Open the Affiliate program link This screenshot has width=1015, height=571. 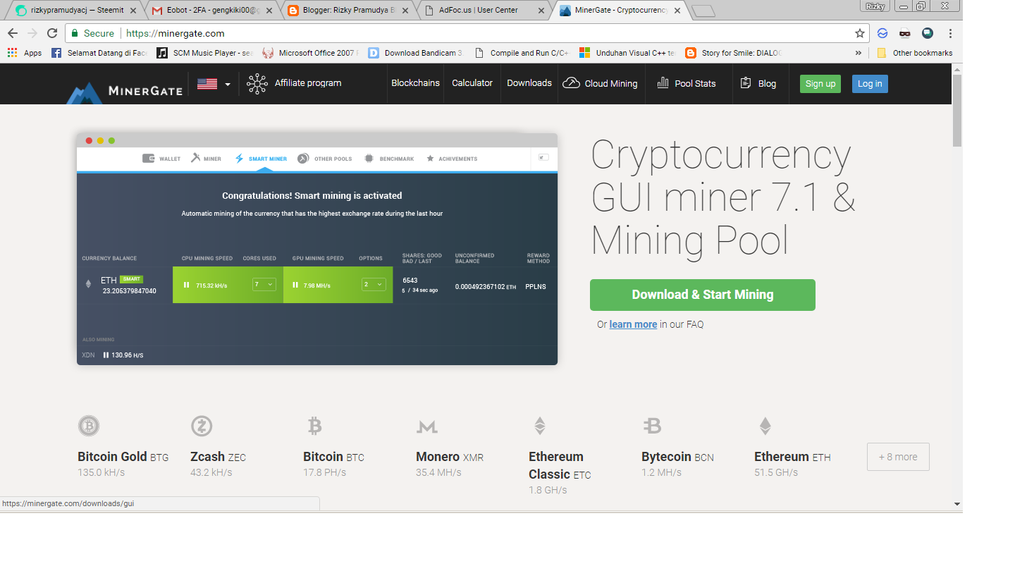(308, 83)
